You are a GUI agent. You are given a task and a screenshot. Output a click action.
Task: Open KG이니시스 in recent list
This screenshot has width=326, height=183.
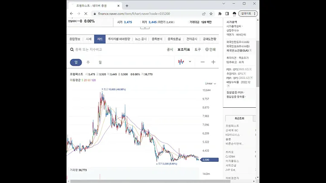click(x=233, y=135)
